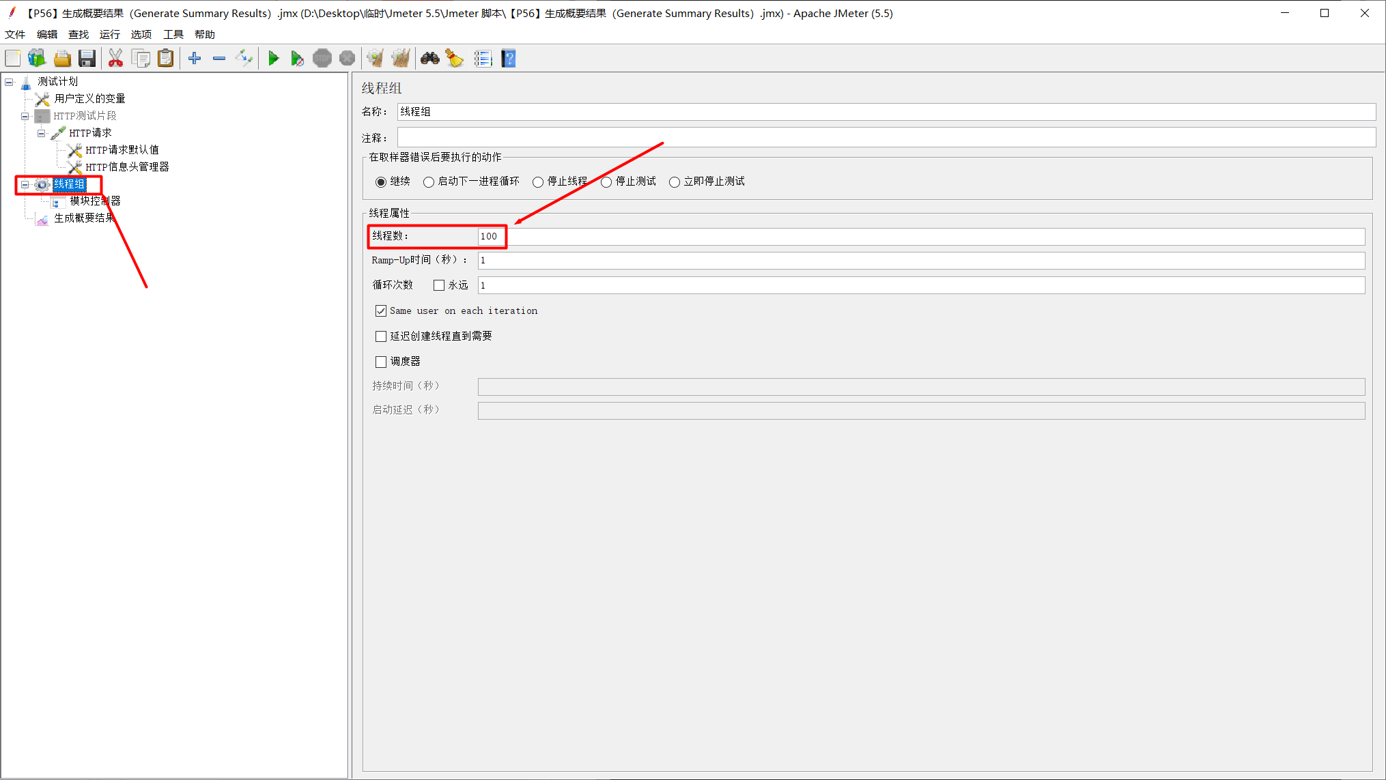Image resolution: width=1386 pixels, height=780 pixels.
Task: Open the 工具 menu
Action: point(173,34)
